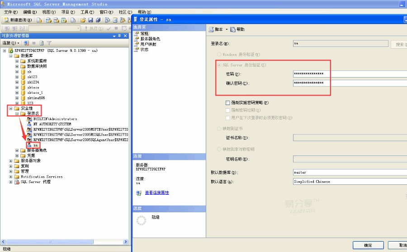Viewport: 407px width, 252px height.
Task: Click the scrollbar right arrow in Object Explorer
Action: click(126, 242)
